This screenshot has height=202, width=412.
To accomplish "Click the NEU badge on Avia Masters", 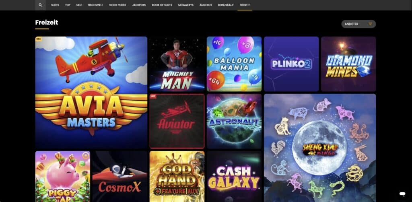I will click(x=39, y=39).
